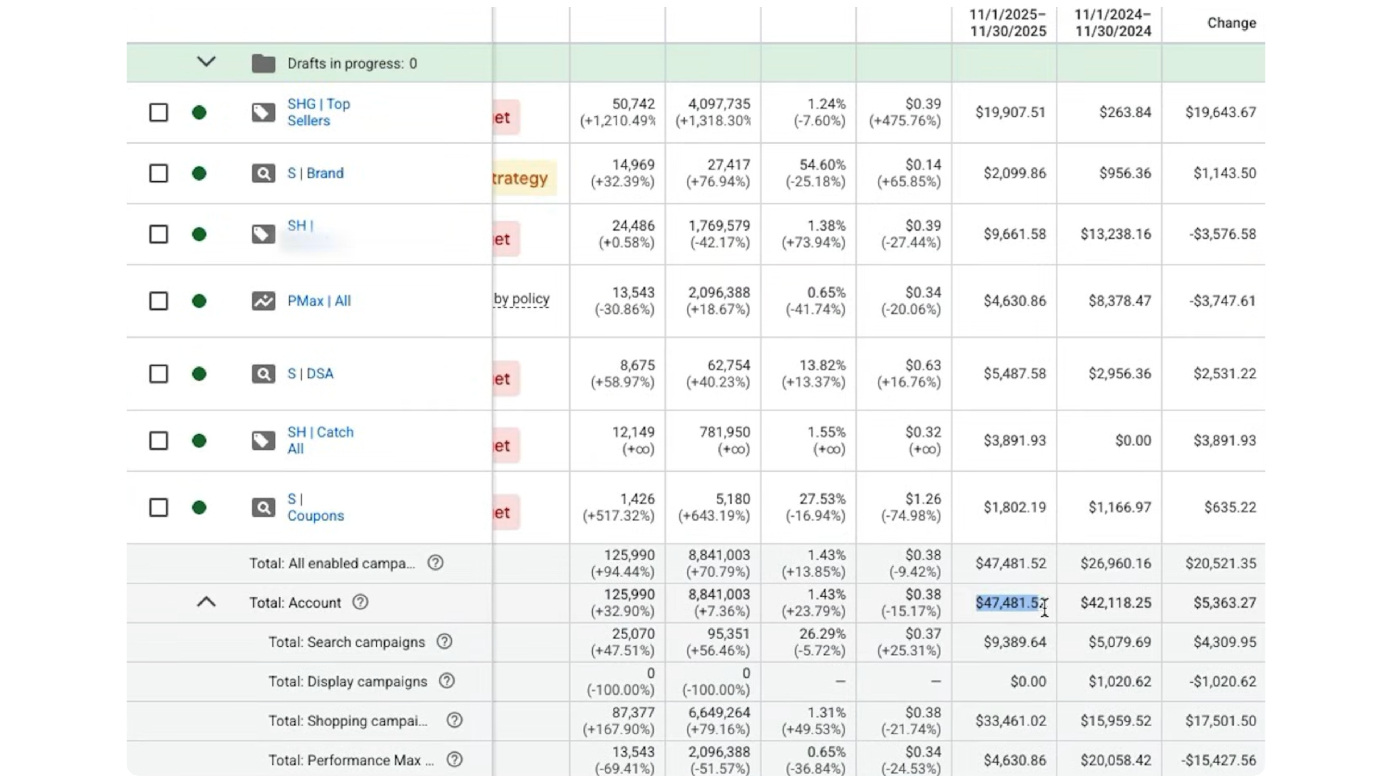Screen dimensions: 1392x783
Task: Check the S | Coupons campaign checkbox
Action: point(158,507)
